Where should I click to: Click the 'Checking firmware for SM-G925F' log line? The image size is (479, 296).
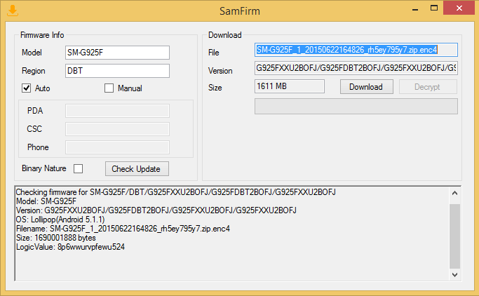click(x=175, y=192)
